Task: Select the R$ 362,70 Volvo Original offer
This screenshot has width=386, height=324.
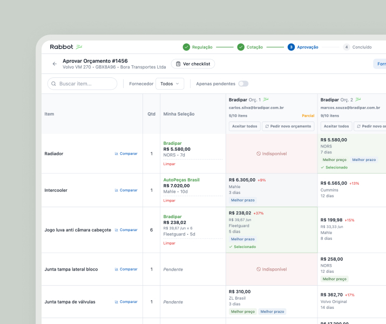Action: (x=352, y=302)
